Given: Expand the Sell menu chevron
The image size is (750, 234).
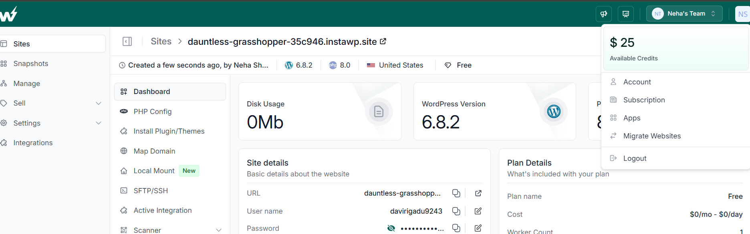Looking at the screenshot, I should coord(99,103).
